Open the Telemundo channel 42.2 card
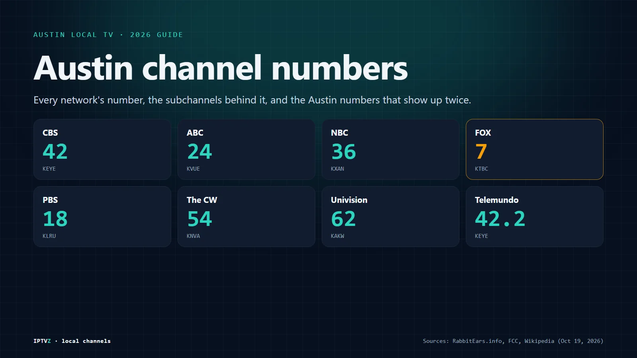The height and width of the screenshot is (358, 637). tap(535, 216)
